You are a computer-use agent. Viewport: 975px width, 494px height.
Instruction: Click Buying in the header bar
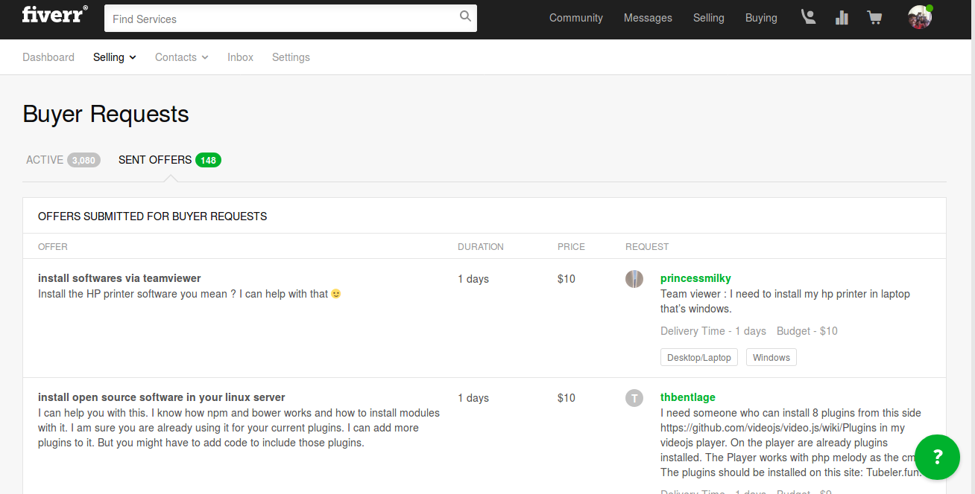coord(761,18)
